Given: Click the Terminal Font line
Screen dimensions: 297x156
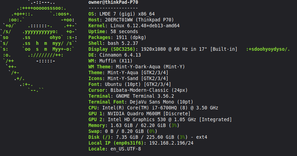Looking at the screenshot, I should [x=141, y=102].
